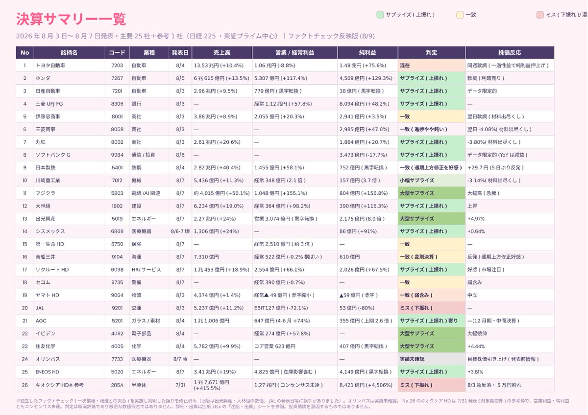This screenshot has height=415, width=588.
Task: Select the HR/サービス industry cell
Action: (149, 270)
